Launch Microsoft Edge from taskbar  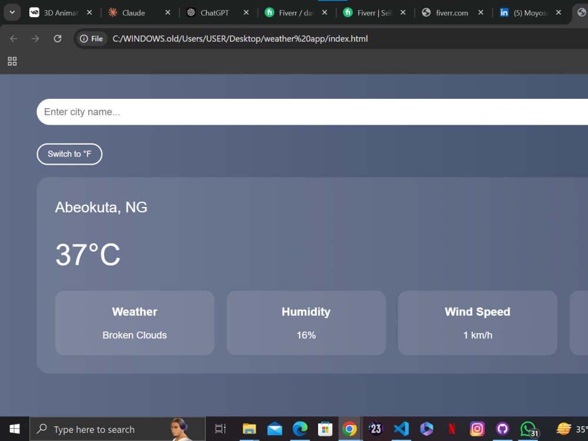click(x=300, y=429)
